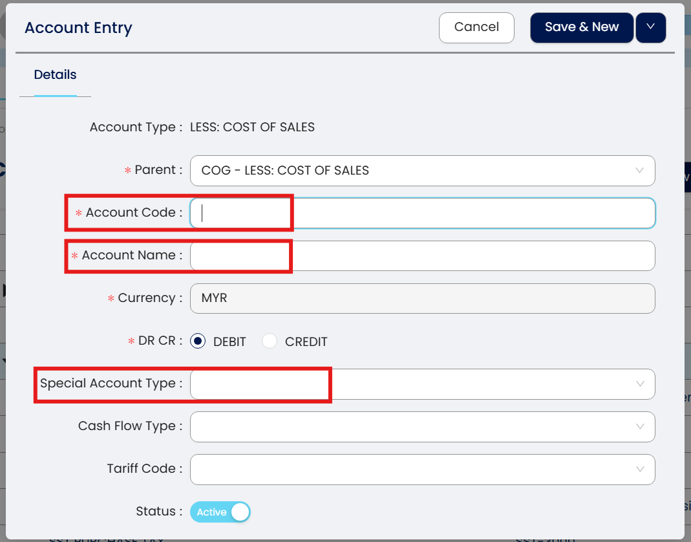Click the Cancel button
691x542 pixels.
pyautogui.click(x=476, y=28)
